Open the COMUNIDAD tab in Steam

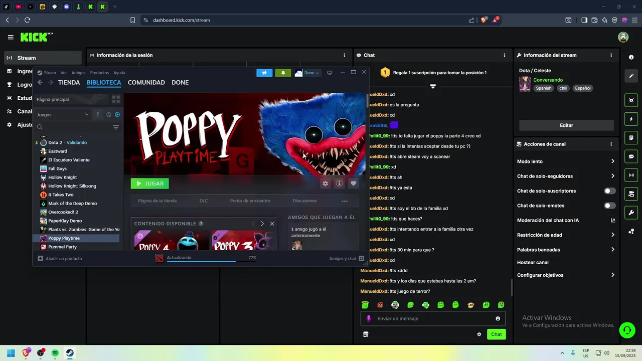point(146,82)
